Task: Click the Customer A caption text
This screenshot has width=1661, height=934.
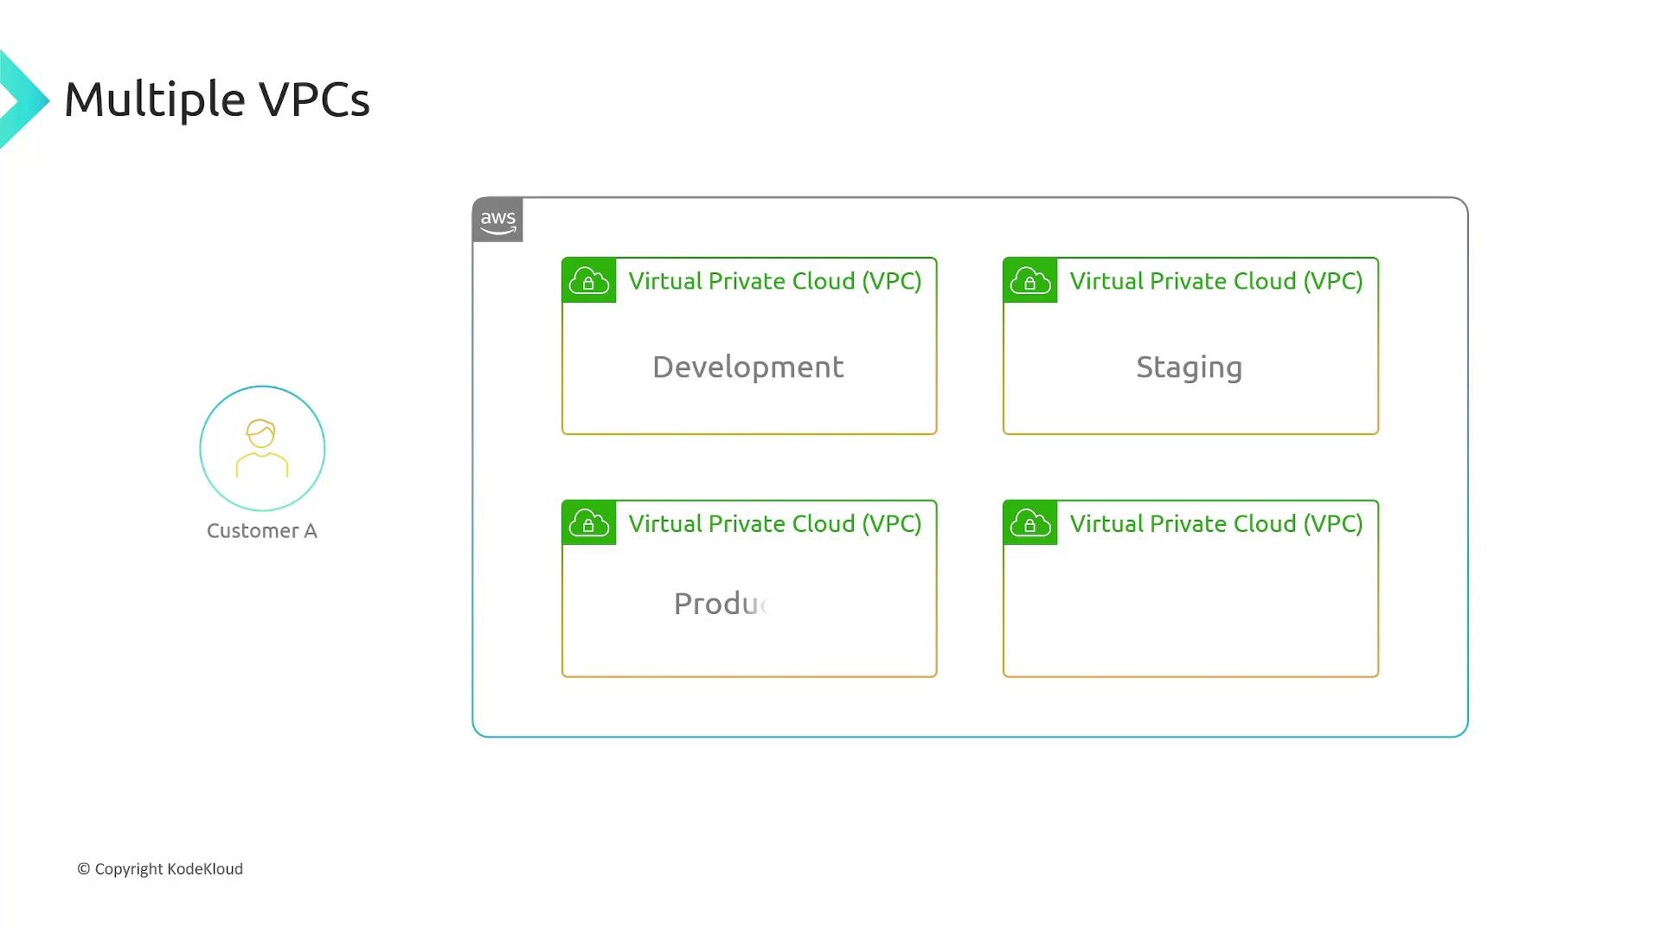Action: click(x=262, y=531)
